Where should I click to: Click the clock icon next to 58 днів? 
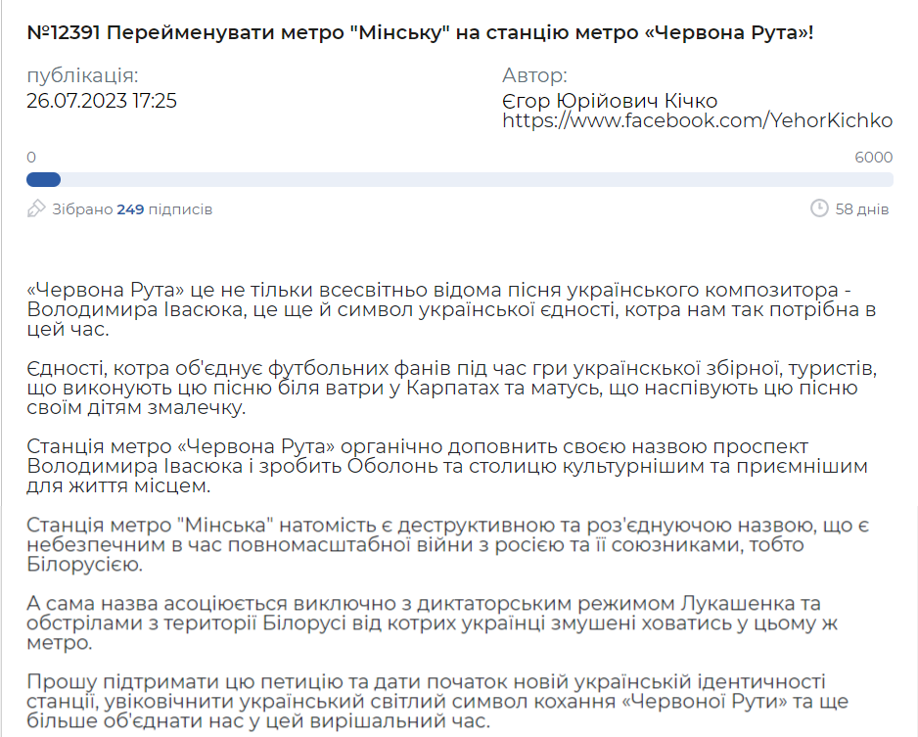(x=819, y=208)
